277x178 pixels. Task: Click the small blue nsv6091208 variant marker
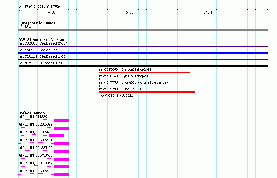pos(100,99)
